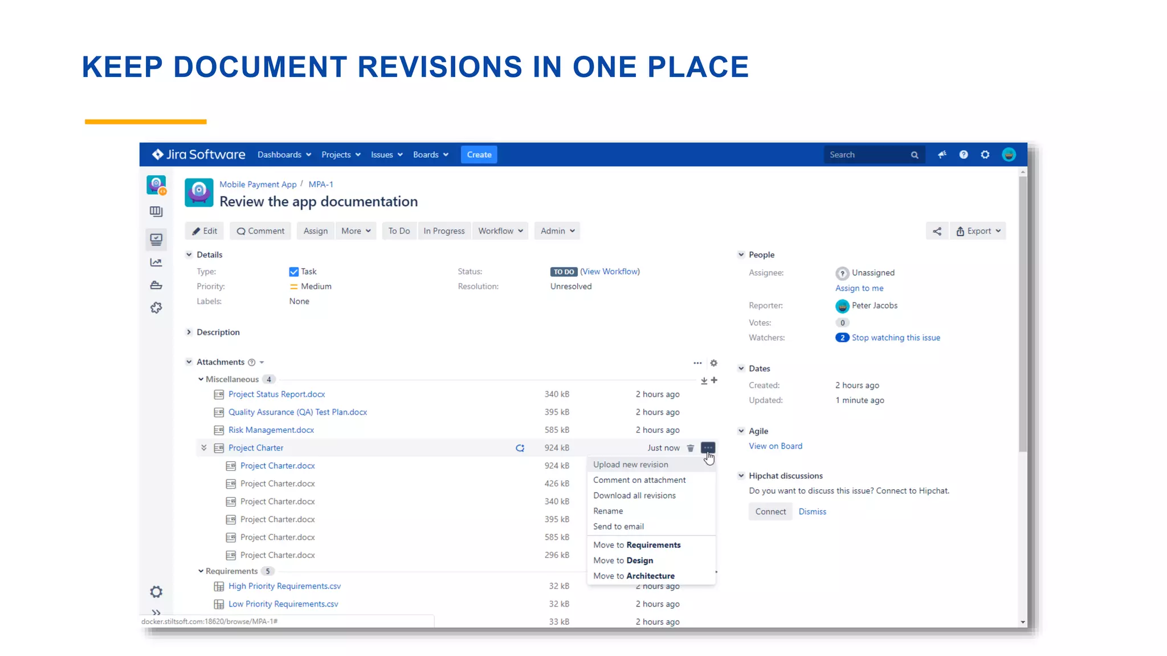Click Assign to me link

point(859,288)
